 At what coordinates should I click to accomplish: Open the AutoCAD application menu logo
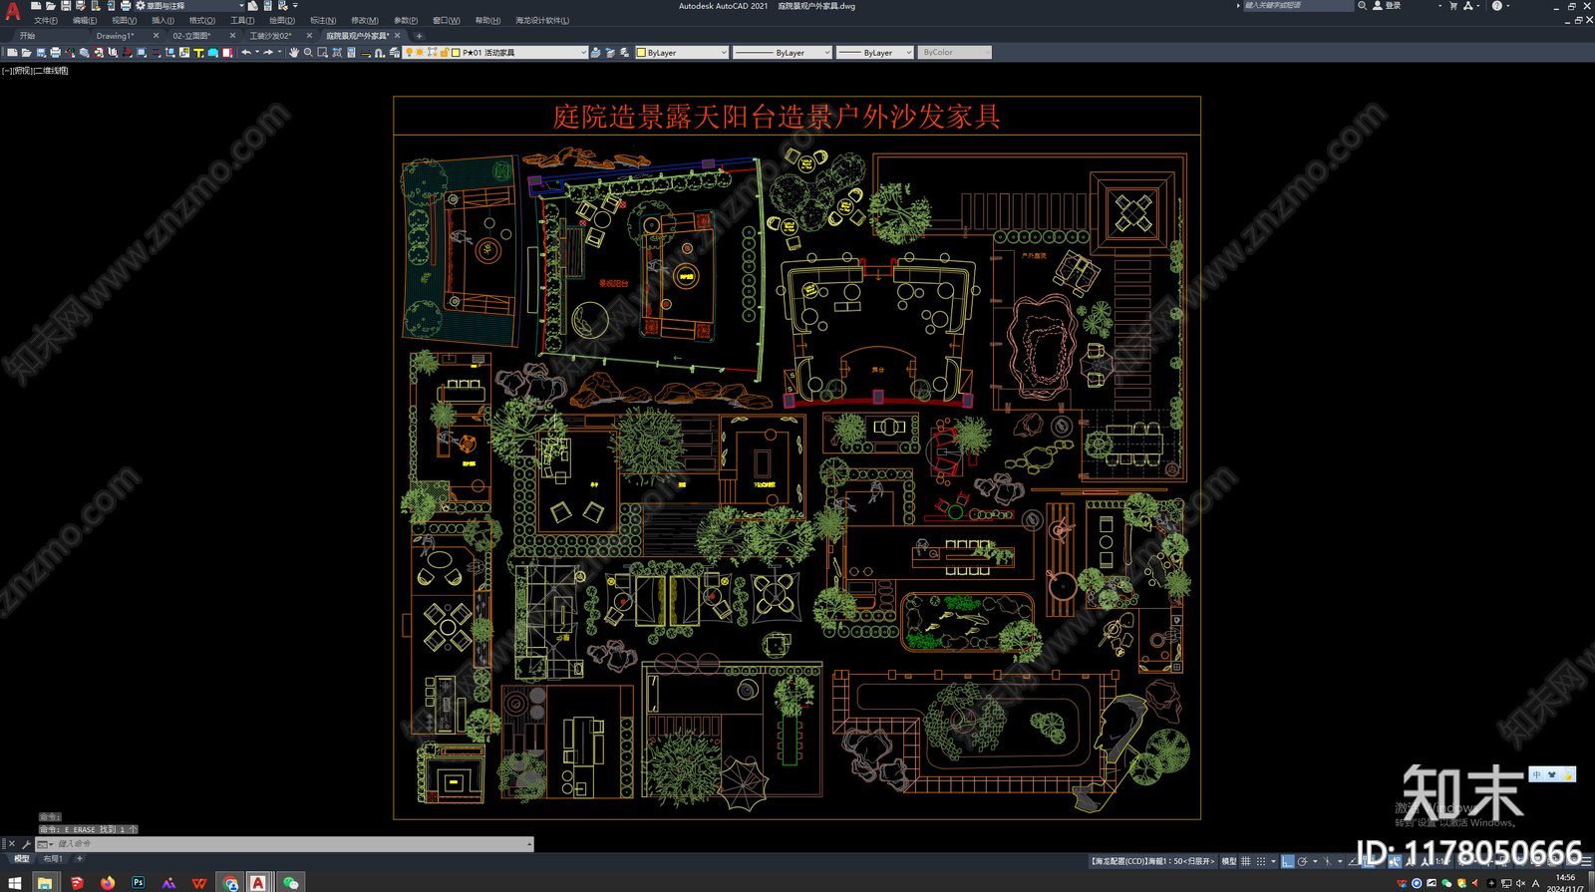[x=13, y=11]
